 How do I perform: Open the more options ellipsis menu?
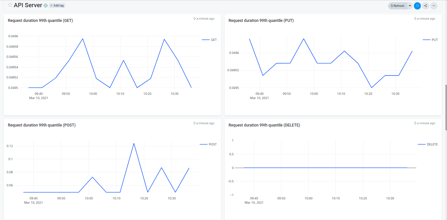point(434,6)
